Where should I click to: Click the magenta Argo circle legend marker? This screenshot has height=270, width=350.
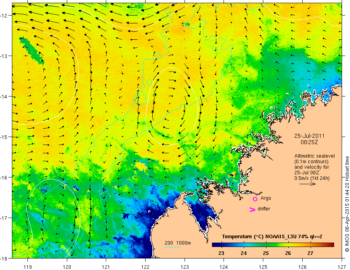coord(255,199)
